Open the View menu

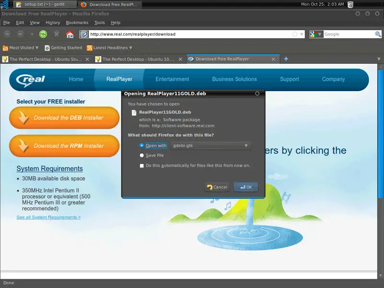(x=35, y=23)
